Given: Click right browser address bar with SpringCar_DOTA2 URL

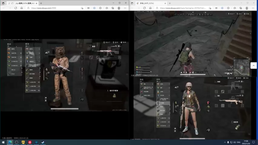Looking at the screenshot, I should [x=183, y=8].
